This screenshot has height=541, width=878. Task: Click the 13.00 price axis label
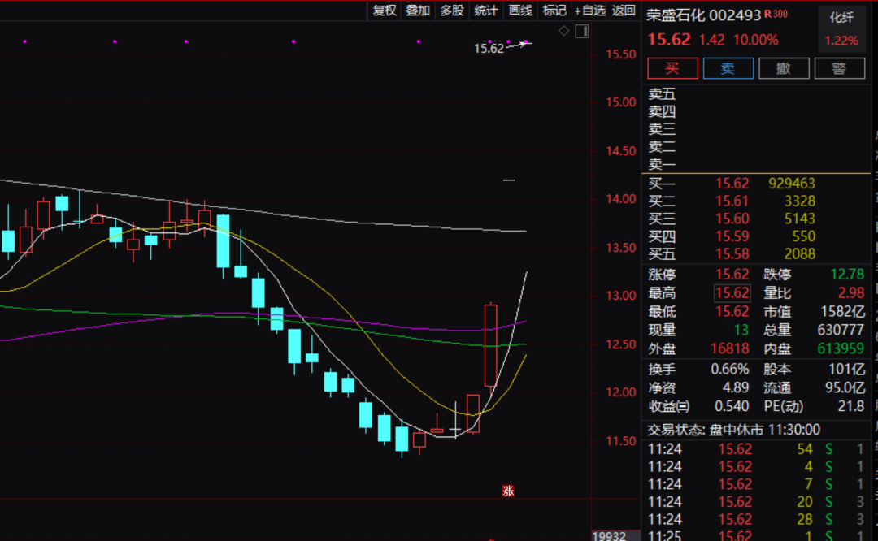point(620,296)
